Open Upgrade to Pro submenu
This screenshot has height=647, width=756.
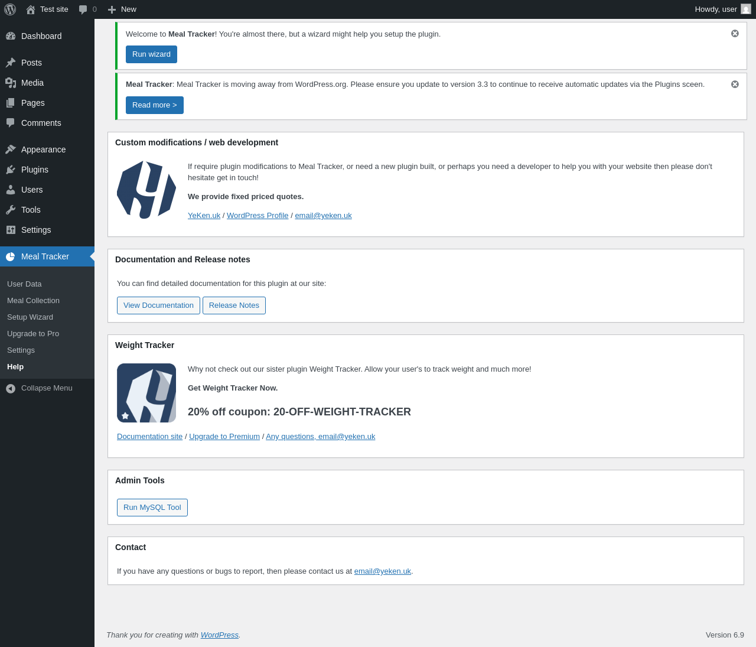(33, 334)
